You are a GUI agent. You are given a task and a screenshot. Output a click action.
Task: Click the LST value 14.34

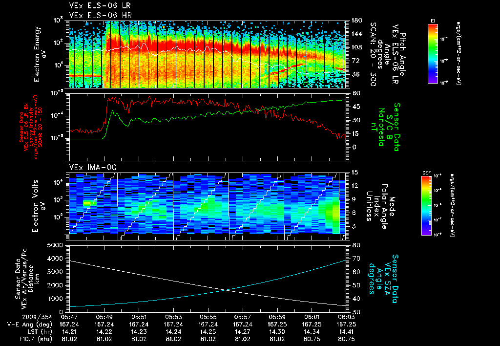[312, 332]
